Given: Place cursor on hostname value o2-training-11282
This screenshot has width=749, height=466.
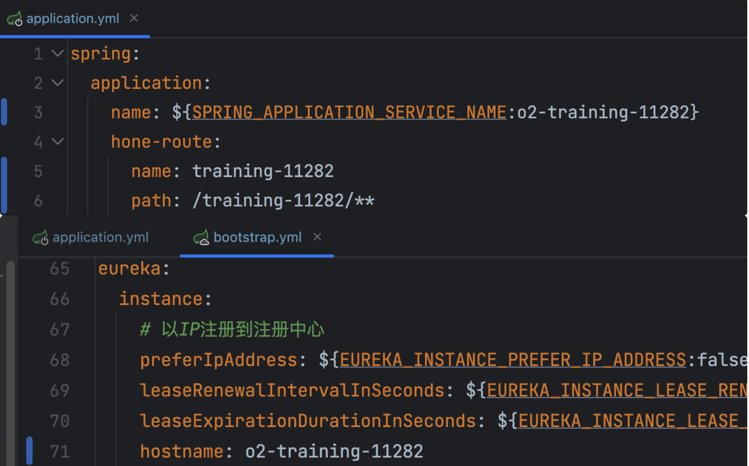Looking at the screenshot, I should 334,451.
